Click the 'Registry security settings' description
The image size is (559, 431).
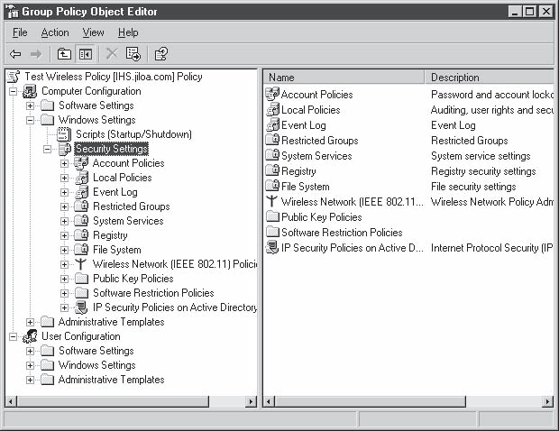[x=483, y=171]
